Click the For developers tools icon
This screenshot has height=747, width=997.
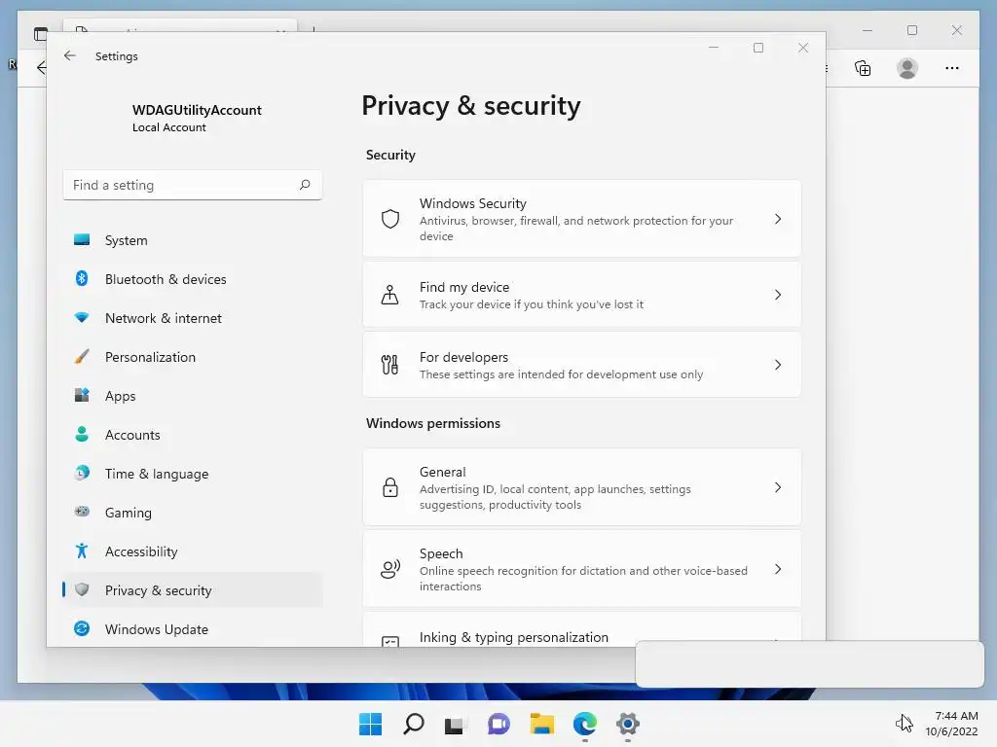pyautogui.click(x=389, y=365)
